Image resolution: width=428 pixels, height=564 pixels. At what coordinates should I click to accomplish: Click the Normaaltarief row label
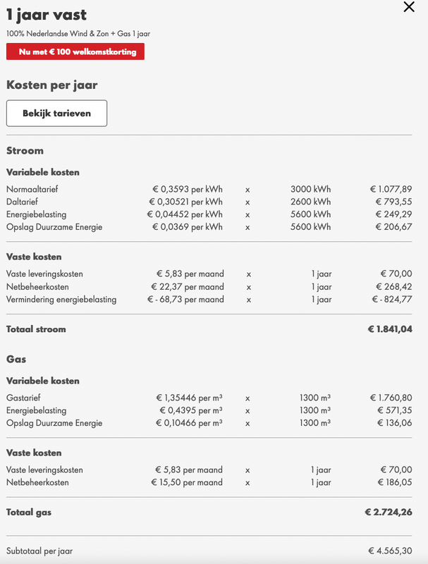[32, 189]
